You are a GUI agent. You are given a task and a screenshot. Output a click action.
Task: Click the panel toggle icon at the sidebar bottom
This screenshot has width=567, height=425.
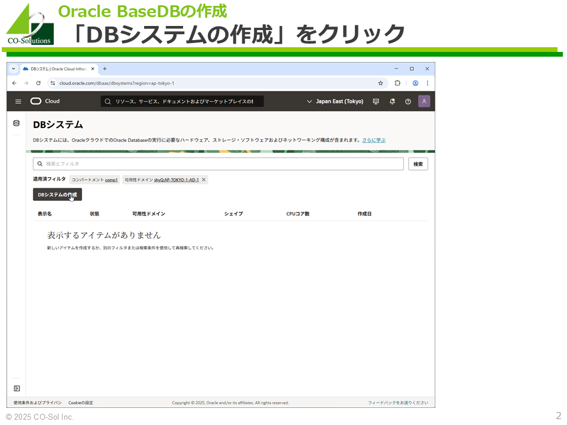point(17,388)
